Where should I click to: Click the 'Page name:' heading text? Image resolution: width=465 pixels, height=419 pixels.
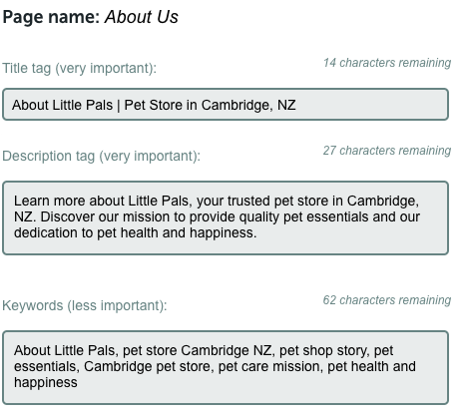coord(51,17)
